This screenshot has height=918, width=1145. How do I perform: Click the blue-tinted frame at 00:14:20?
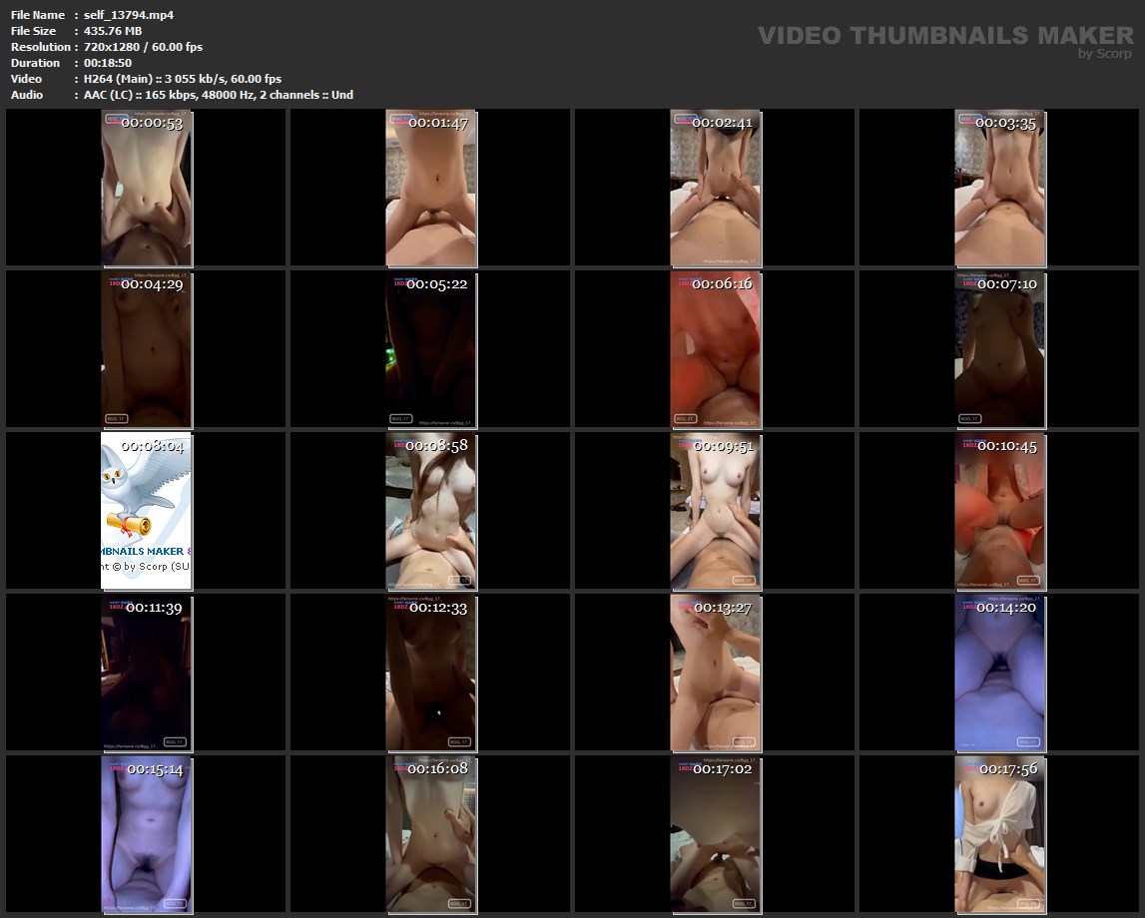coord(999,673)
